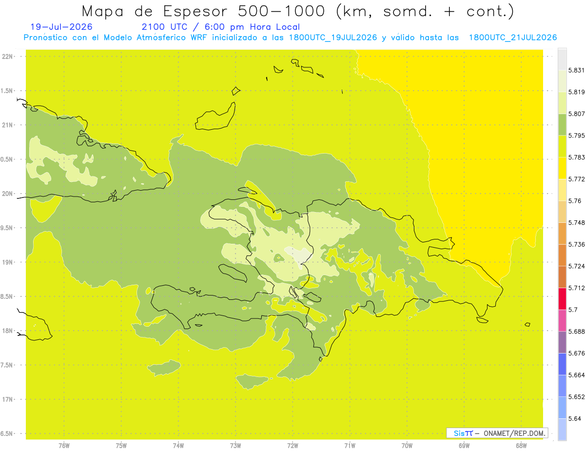Screen dimensions: 585x452
Task: Click legend value 5.724
Action: pos(577,266)
